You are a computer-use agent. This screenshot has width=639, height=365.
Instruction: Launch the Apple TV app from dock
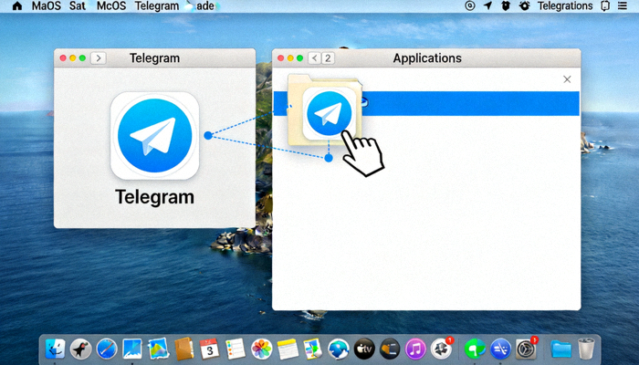coord(364,349)
